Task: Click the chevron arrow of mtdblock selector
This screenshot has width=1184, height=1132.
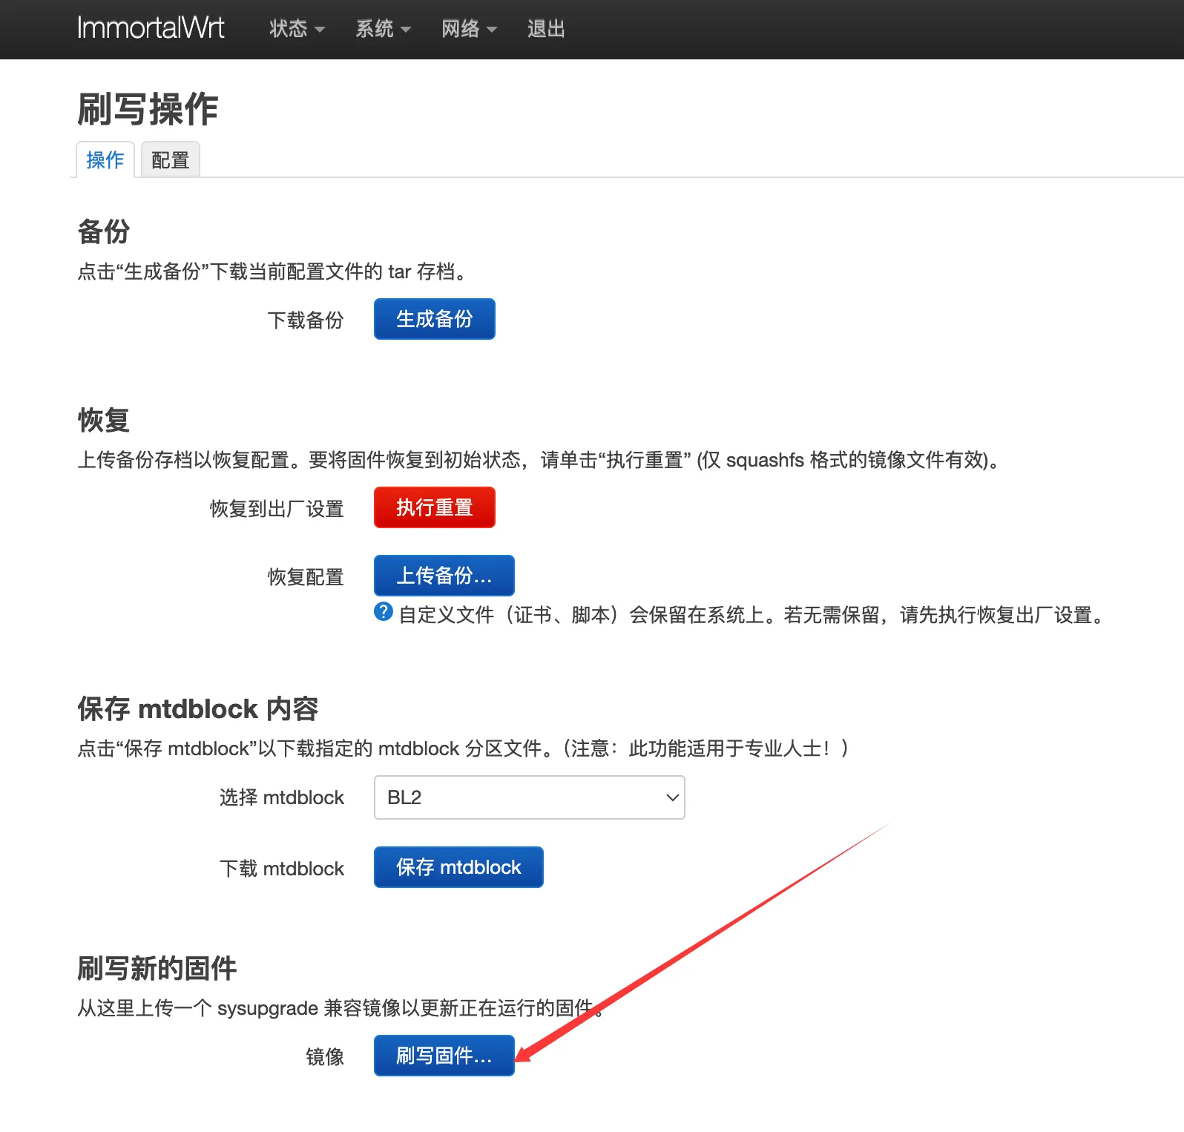Action: click(x=672, y=797)
